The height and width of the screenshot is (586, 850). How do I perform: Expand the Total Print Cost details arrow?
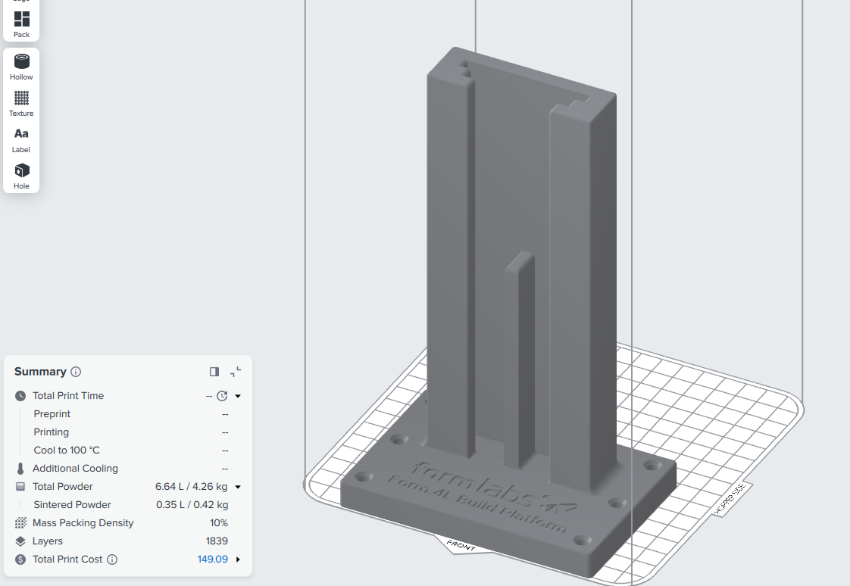[237, 559]
